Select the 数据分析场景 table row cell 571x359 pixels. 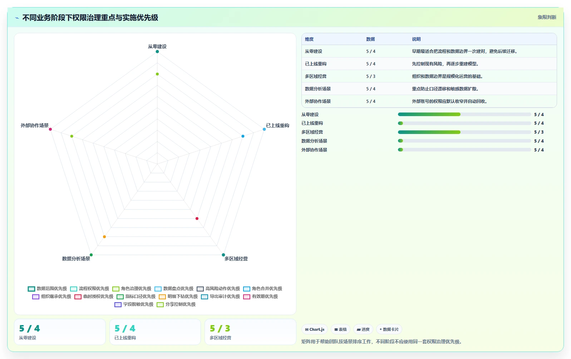pos(318,89)
